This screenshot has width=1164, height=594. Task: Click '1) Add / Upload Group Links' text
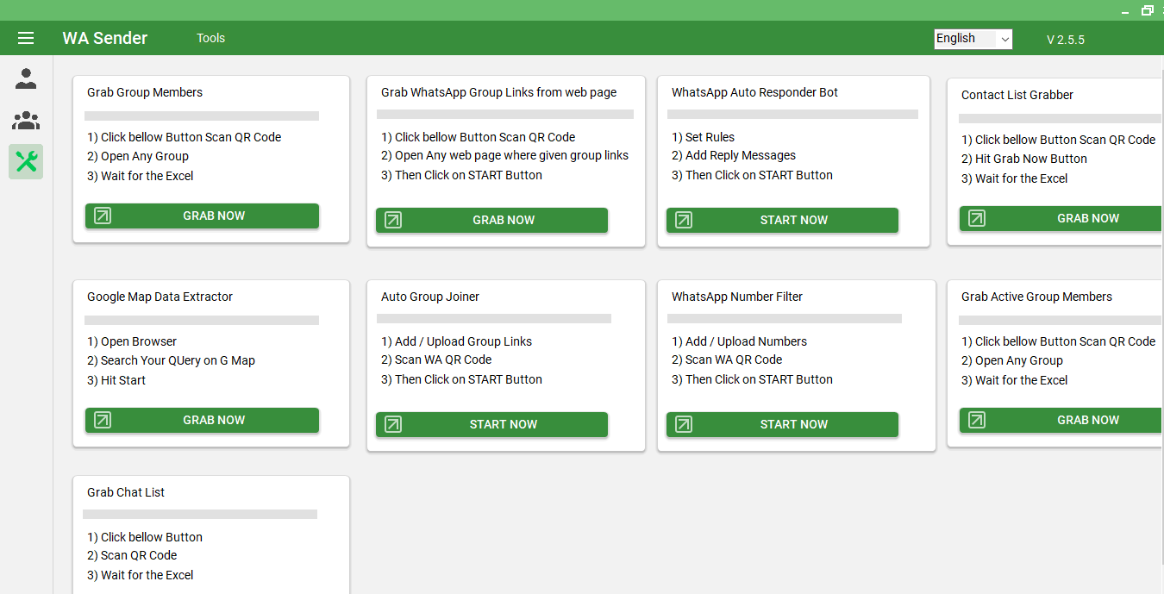point(457,341)
